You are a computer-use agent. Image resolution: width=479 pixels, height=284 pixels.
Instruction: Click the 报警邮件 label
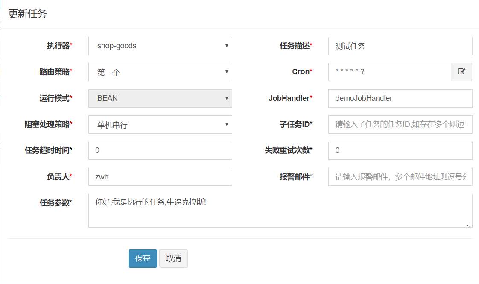(296, 177)
